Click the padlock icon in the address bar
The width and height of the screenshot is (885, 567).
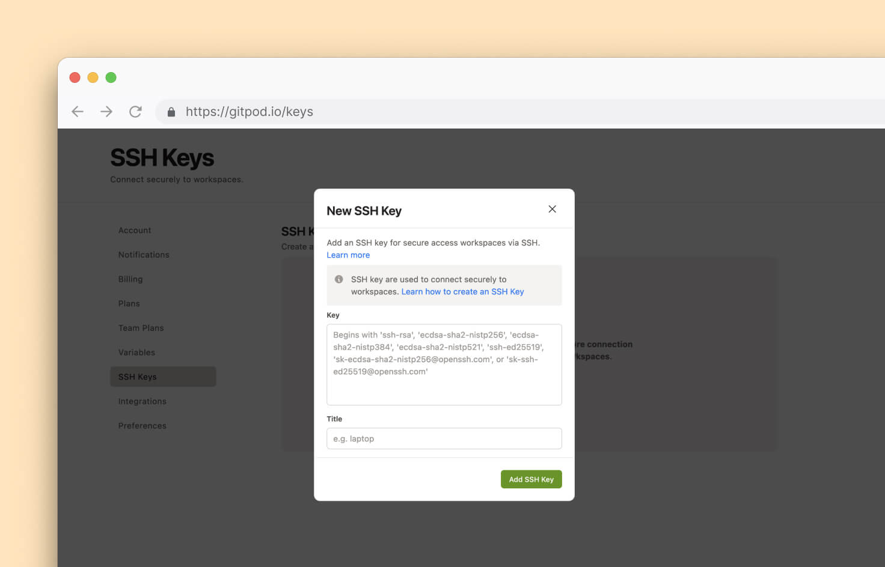[x=171, y=112]
